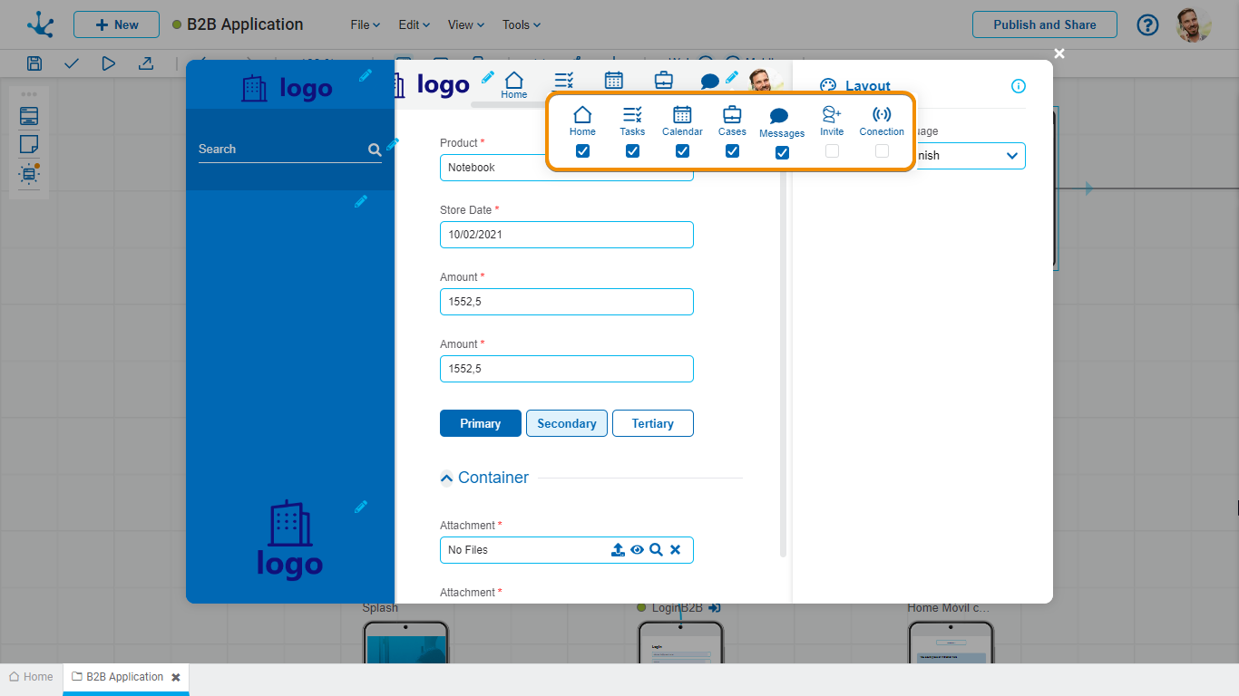Open the help question mark icon
This screenshot has height=696, width=1239.
point(1147,25)
